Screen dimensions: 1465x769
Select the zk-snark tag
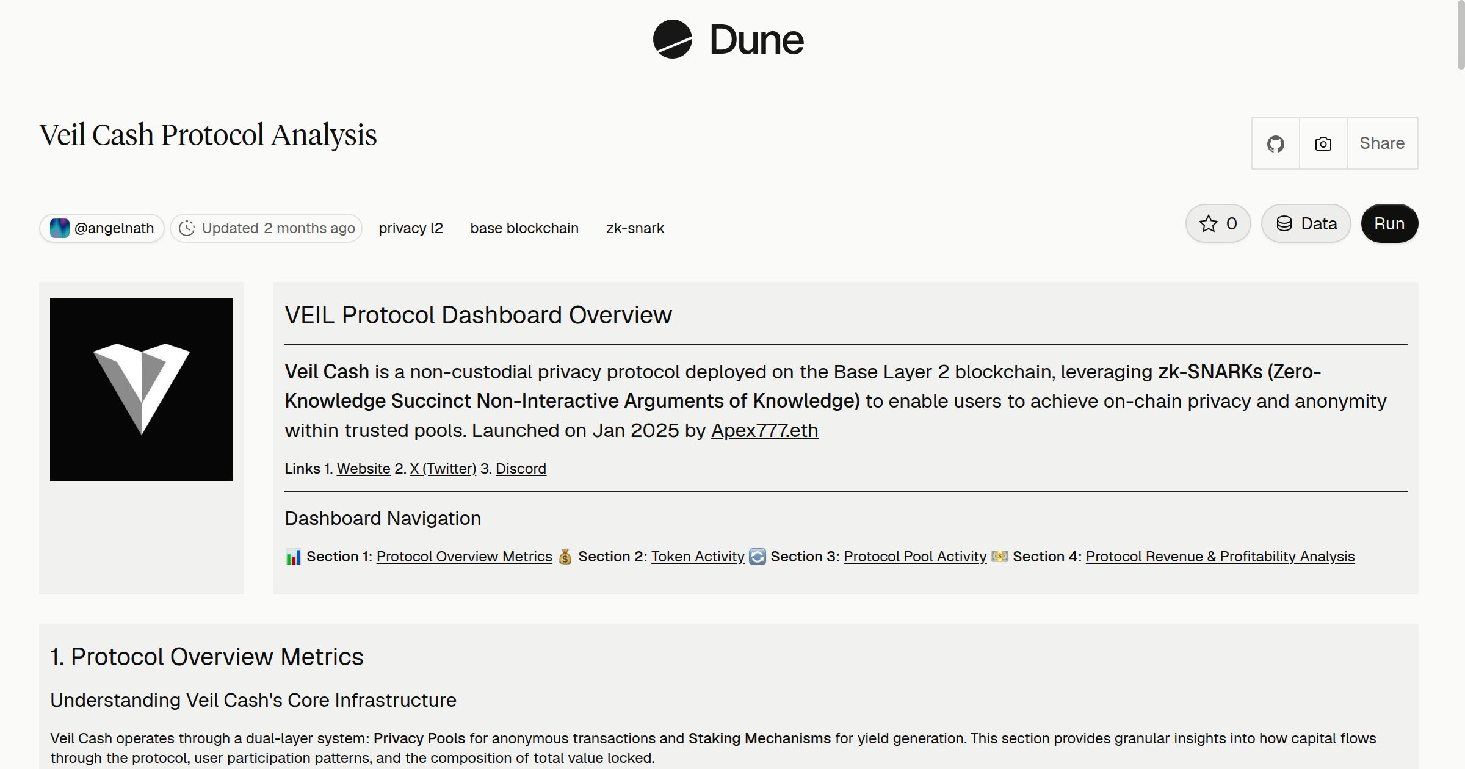635,228
